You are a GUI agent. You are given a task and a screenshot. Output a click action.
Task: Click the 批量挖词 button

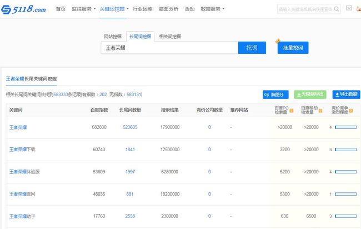pos(293,48)
